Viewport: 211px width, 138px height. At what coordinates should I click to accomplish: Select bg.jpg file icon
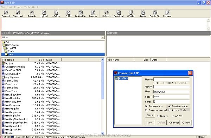pyautogui.click(x=4, y=63)
